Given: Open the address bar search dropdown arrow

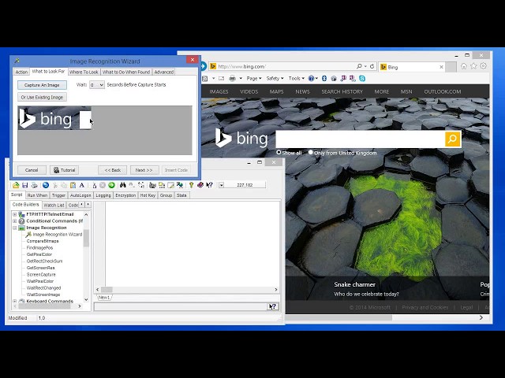Looking at the screenshot, I should (x=365, y=66).
